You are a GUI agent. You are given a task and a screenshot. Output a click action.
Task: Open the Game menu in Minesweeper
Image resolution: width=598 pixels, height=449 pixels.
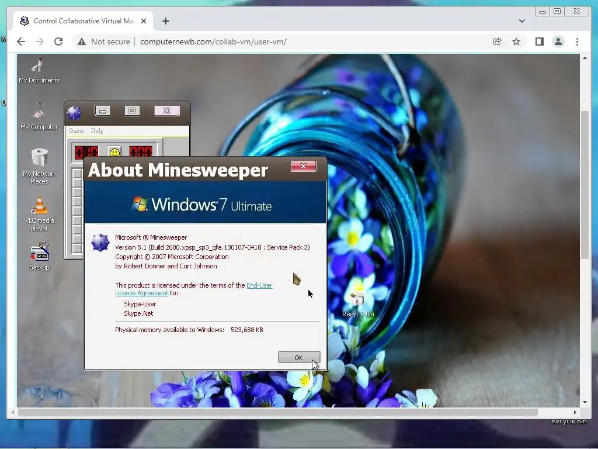(76, 130)
